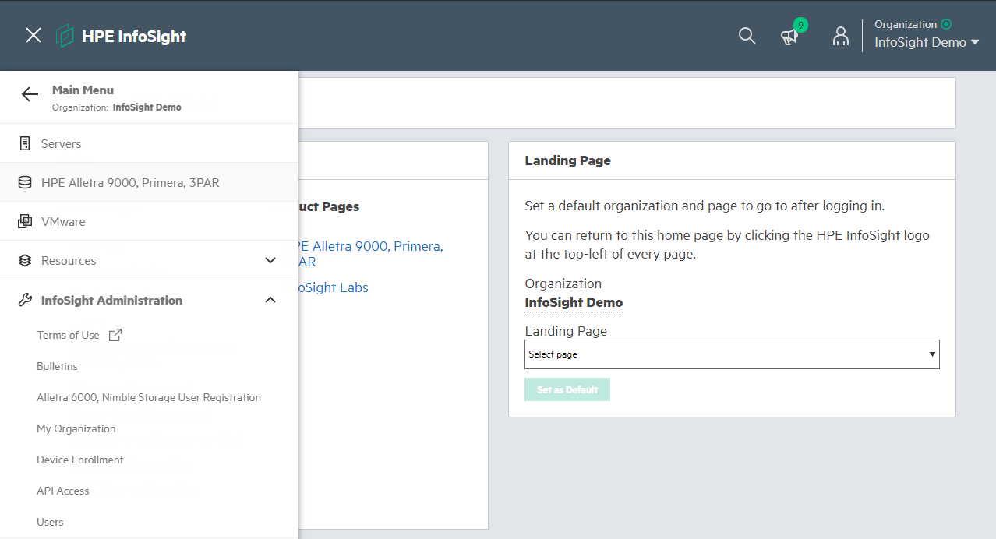The image size is (996, 539).
Task: Select the Servers icon in the sidebar
Action: tap(24, 143)
